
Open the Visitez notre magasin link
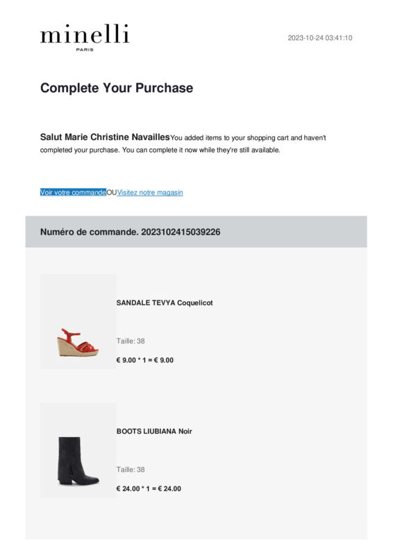[x=150, y=192]
